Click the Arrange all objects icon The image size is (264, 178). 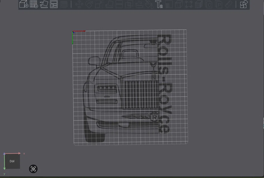(54, 4)
